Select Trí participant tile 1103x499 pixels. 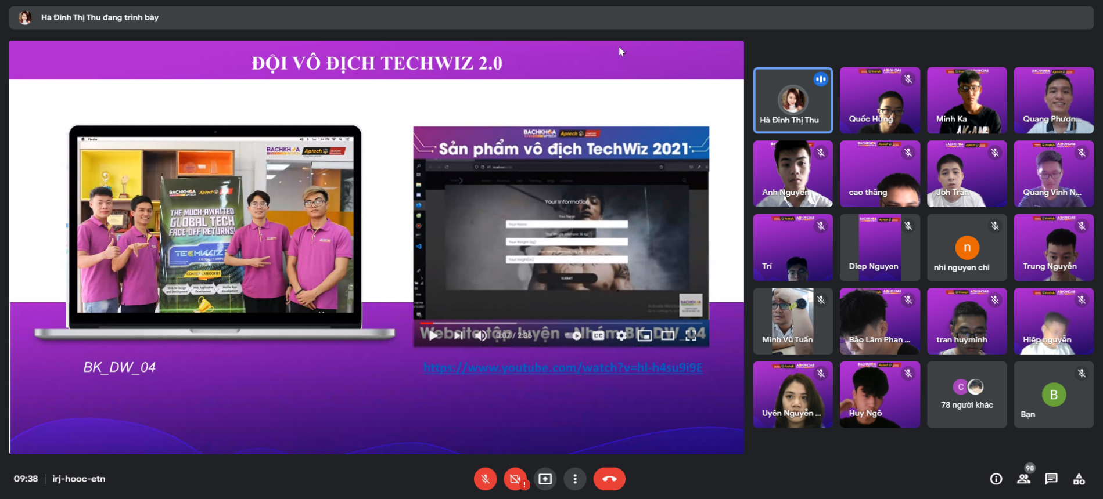pos(793,248)
